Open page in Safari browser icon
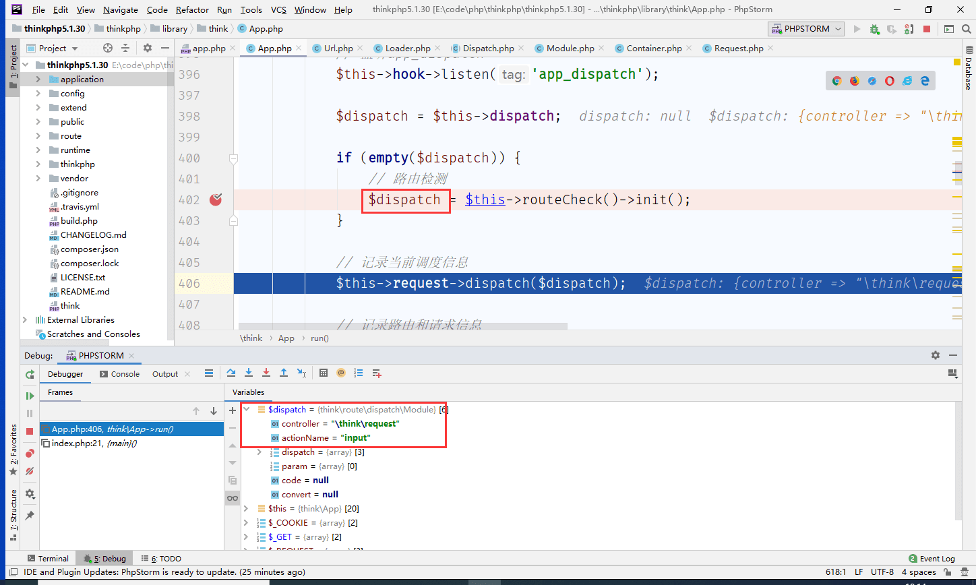The image size is (976, 585). click(x=872, y=81)
